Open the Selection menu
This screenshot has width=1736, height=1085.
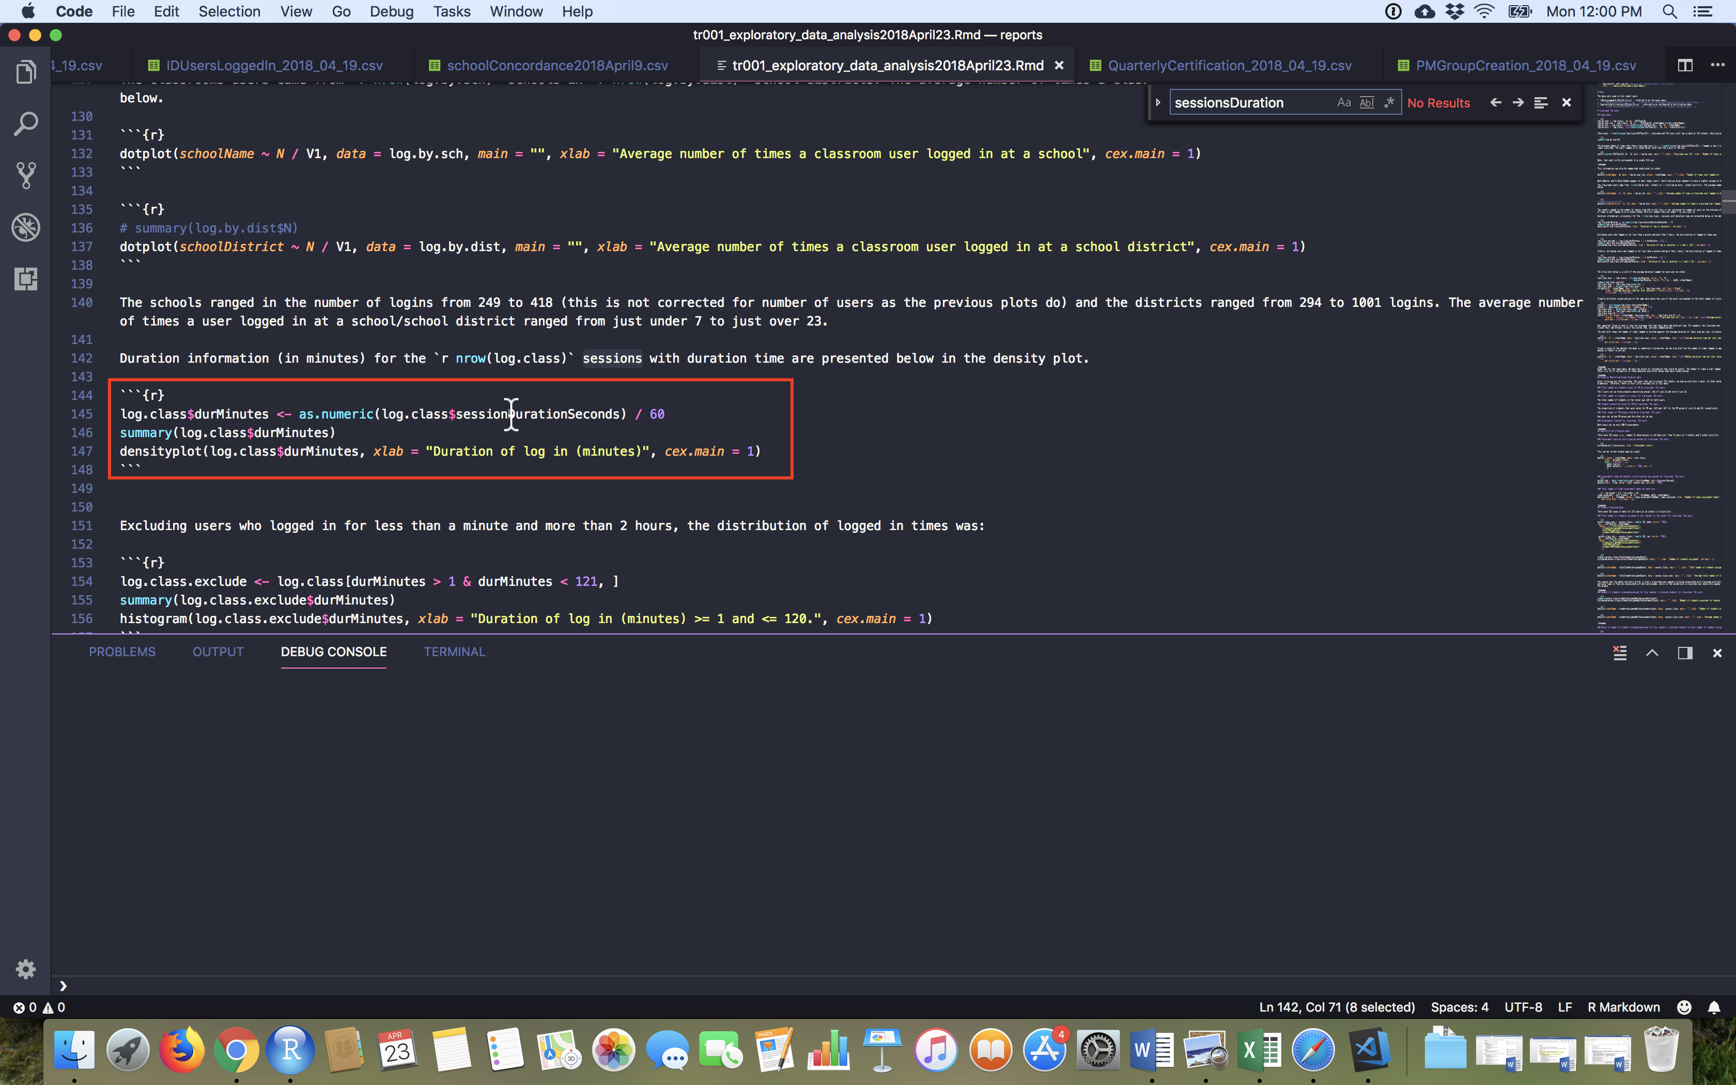(229, 11)
